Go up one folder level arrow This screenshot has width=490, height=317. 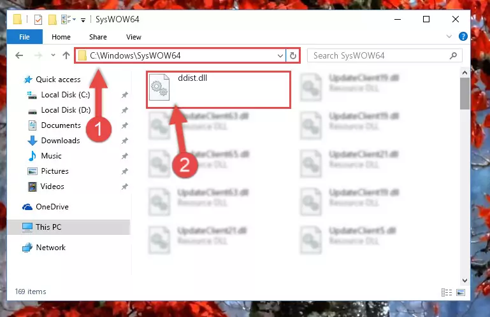66,55
